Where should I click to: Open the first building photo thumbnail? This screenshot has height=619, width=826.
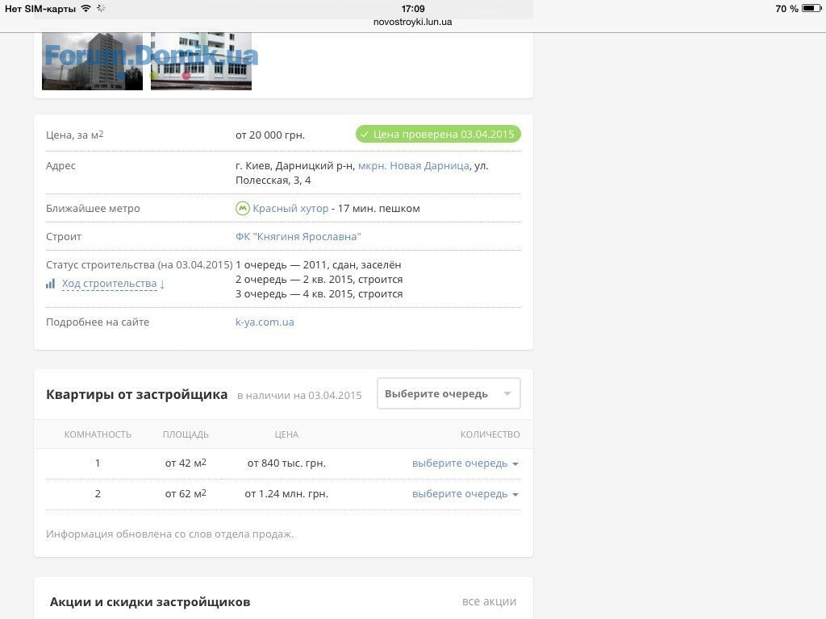coord(92,61)
